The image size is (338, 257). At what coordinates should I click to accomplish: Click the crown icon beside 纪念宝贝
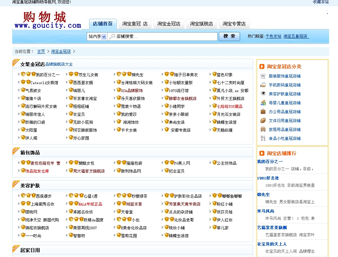coord(167,171)
